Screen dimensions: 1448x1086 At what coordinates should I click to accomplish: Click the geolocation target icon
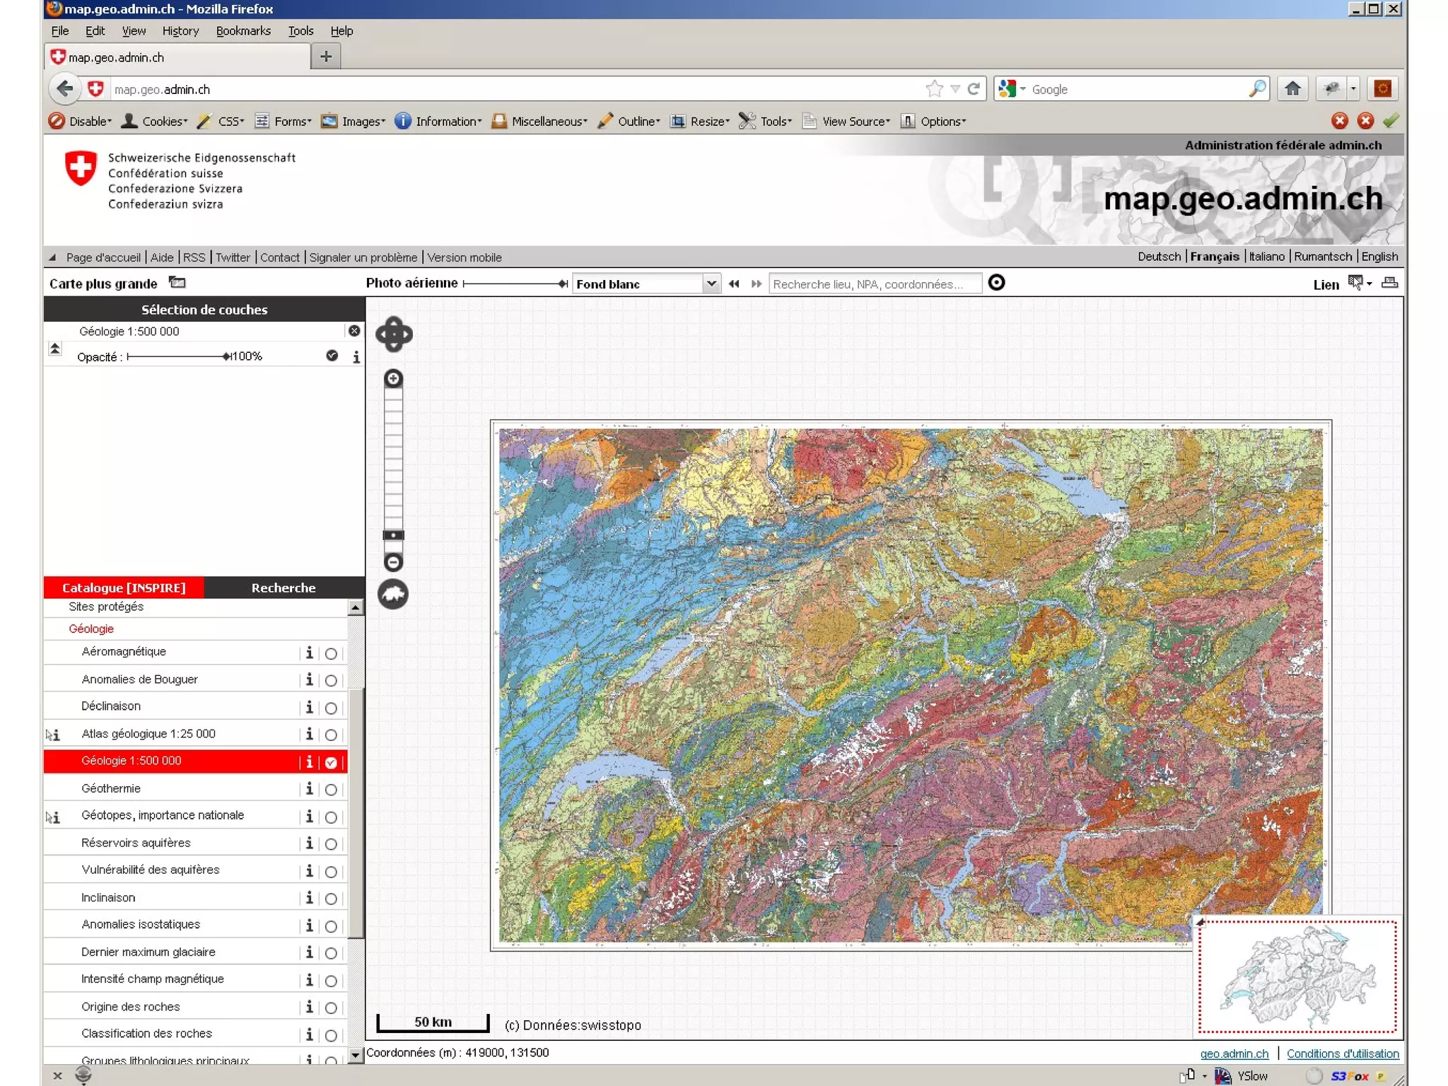[x=996, y=283]
